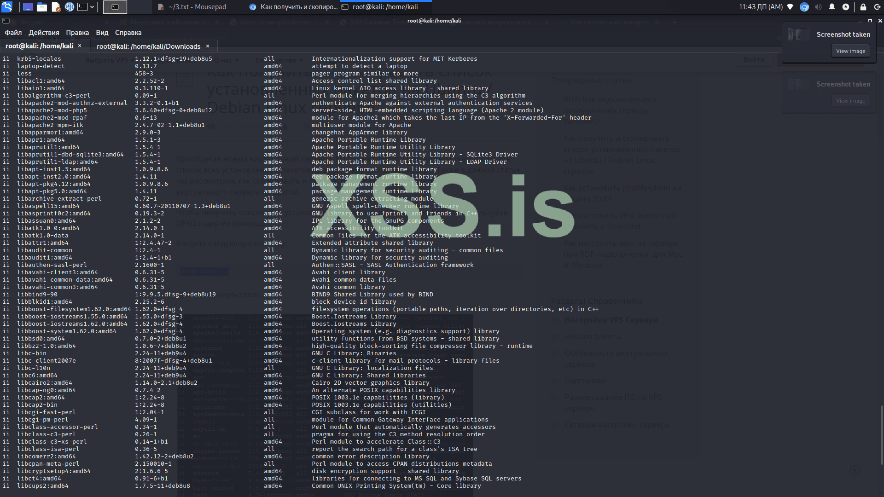The image size is (884, 497).
Task: Mute the volume via the speaker icon
Action: (x=818, y=7)
